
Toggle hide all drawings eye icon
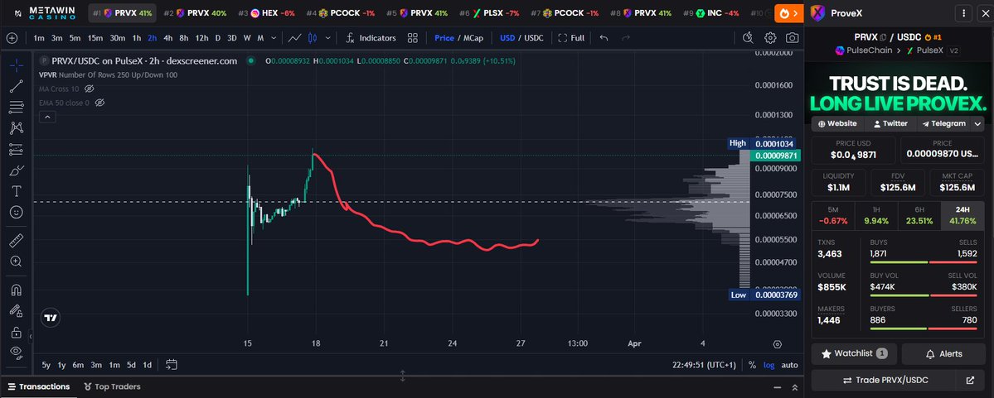(17, 352)
